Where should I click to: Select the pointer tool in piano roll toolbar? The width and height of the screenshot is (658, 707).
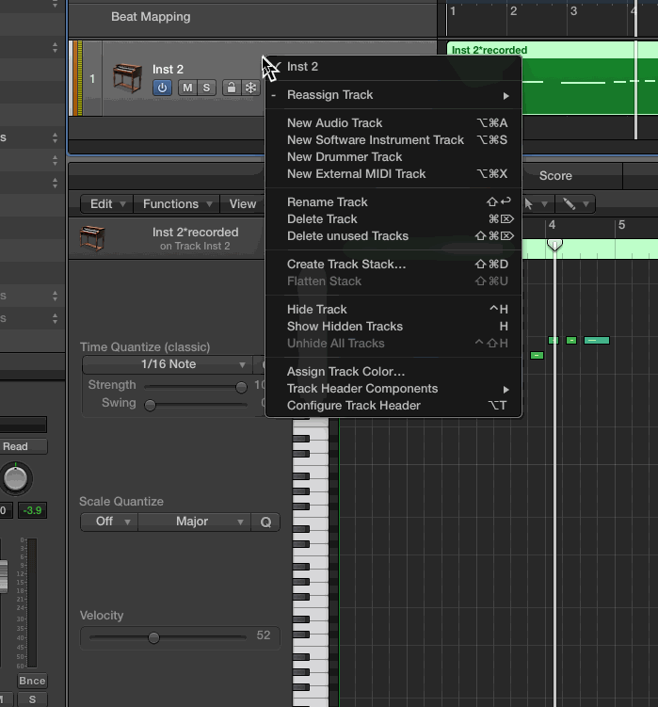coord(531,203)
